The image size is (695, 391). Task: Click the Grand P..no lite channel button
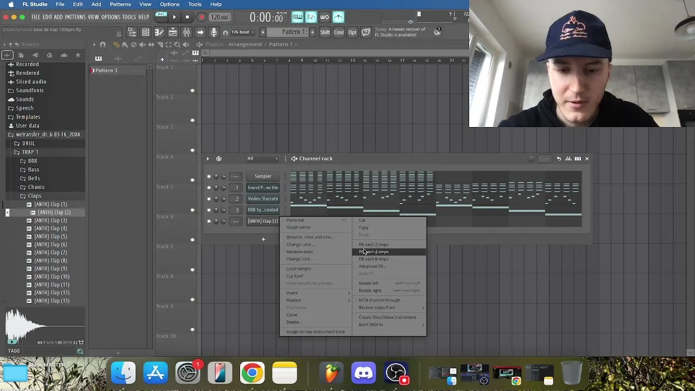(x=263, y=188)
